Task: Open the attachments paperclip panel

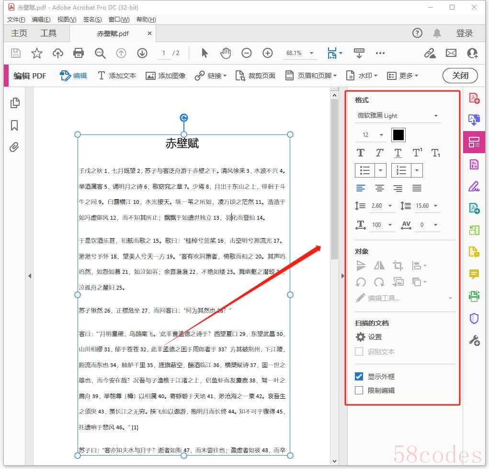Action: point(14,147)
